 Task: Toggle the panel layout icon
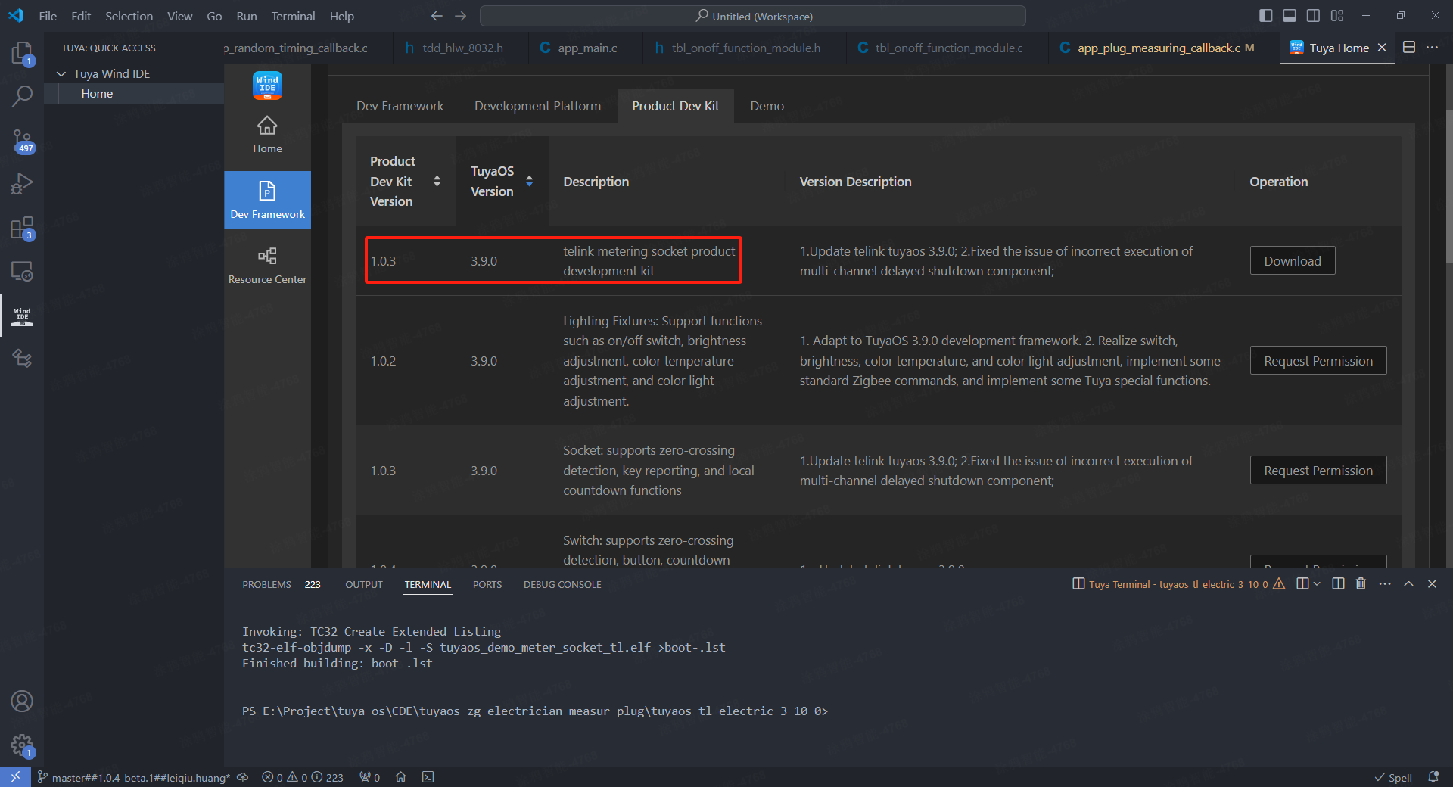click(1290, 16)
